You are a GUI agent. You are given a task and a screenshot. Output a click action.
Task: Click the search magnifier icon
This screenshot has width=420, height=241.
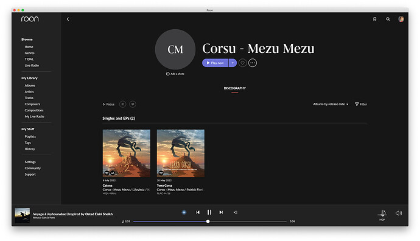tap(388, 19)
